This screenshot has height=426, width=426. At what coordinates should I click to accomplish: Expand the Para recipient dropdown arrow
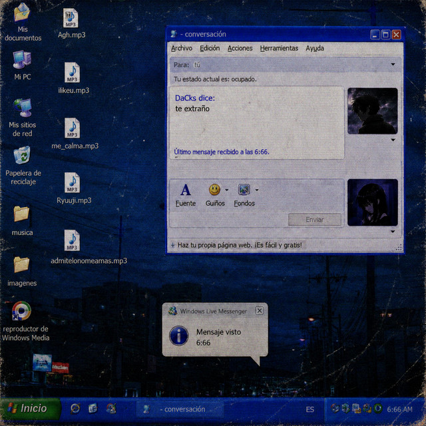(393, 65)
